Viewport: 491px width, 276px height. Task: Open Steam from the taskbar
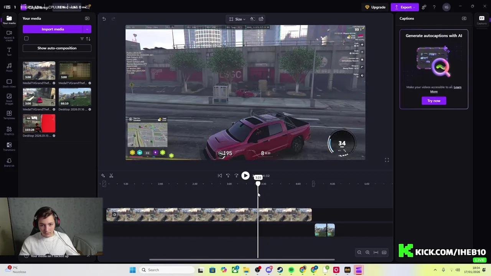click(280, 270)
